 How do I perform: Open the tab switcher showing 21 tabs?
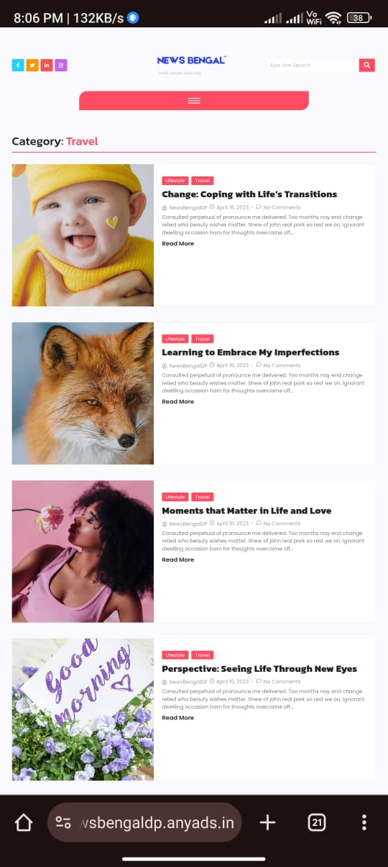point(316,822)
